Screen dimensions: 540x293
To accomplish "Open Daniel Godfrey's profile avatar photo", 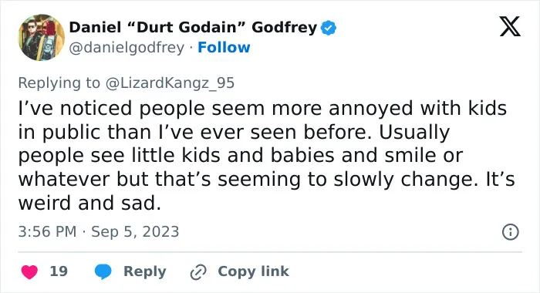I will point(42,38).
